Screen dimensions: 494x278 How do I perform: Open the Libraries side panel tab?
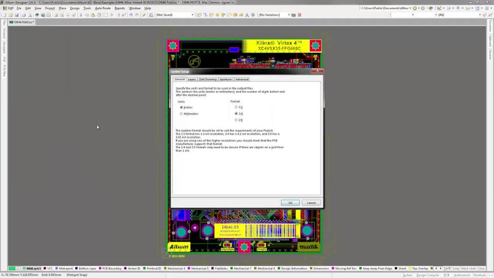click(x=490, y=54)
